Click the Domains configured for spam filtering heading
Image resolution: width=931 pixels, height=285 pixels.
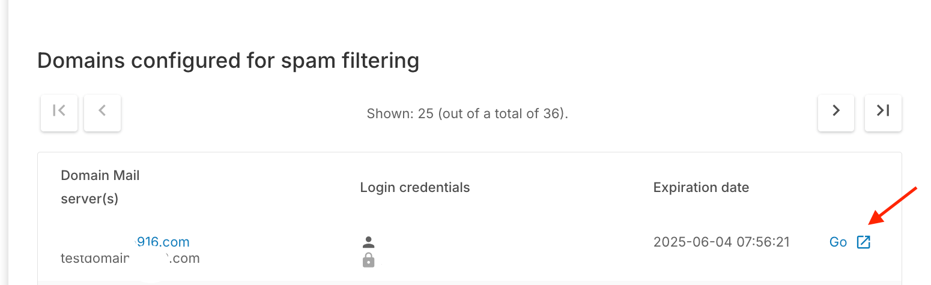[228, 61]
